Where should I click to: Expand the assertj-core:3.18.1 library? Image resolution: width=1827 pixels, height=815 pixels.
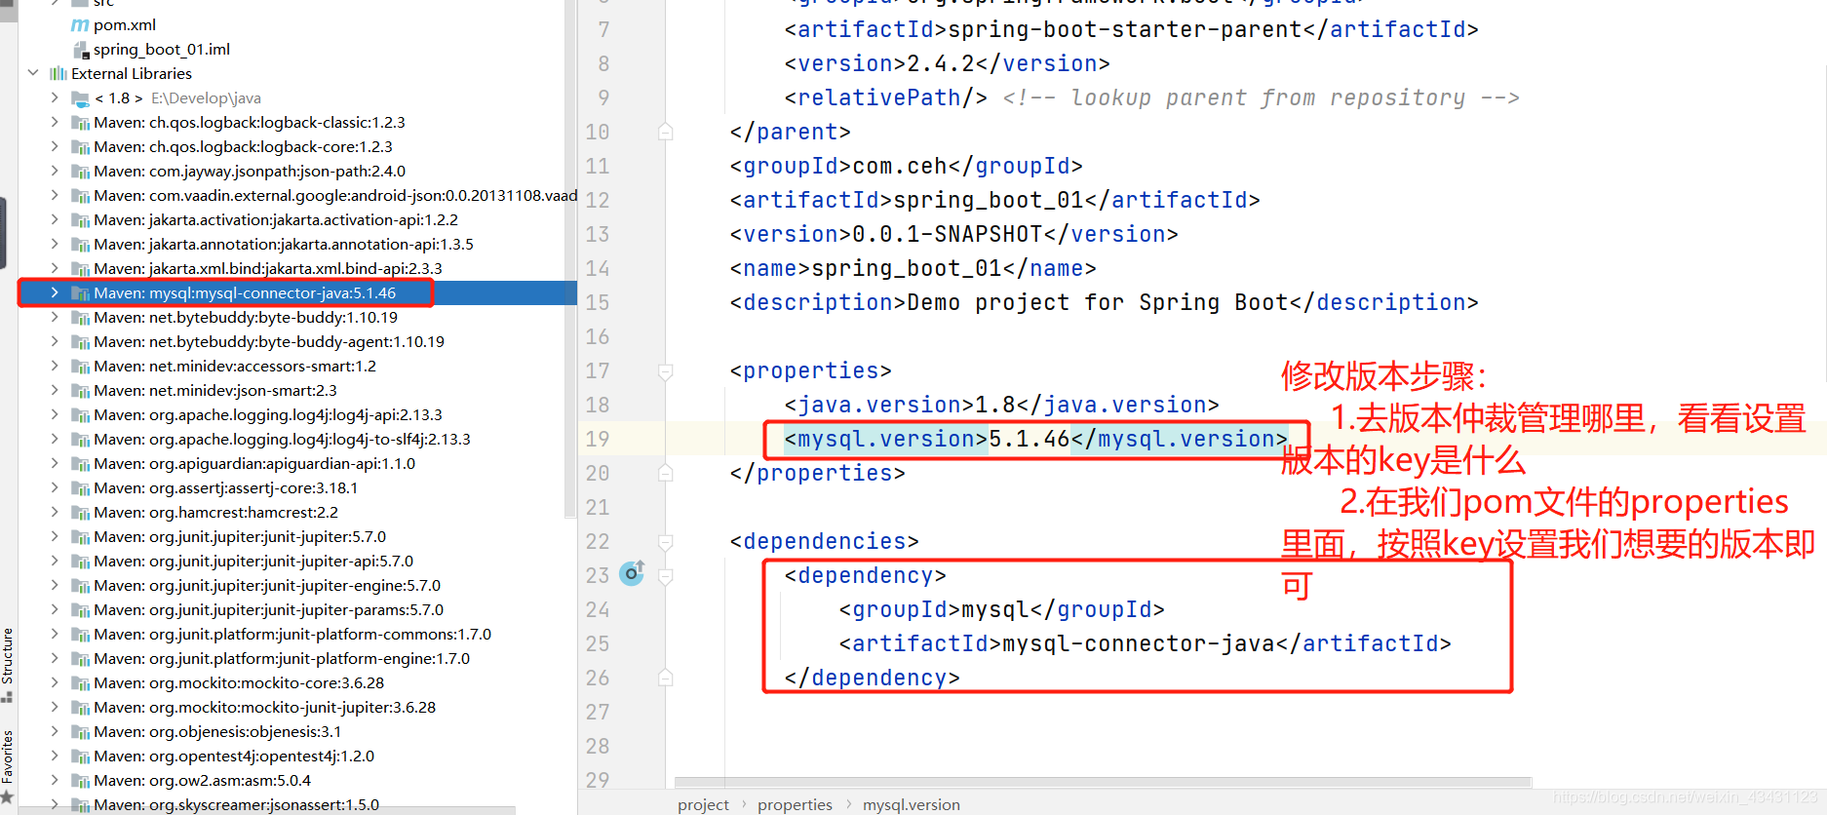pos(55,487)
